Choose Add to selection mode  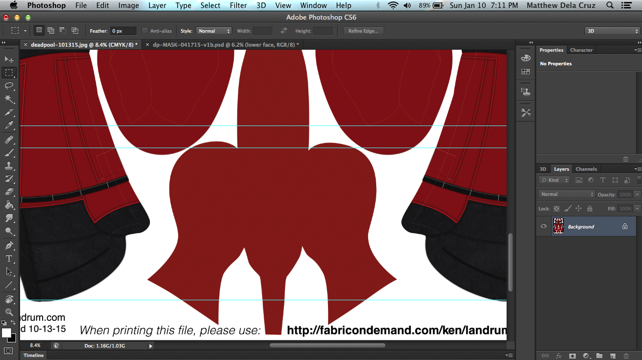(51, 31)
